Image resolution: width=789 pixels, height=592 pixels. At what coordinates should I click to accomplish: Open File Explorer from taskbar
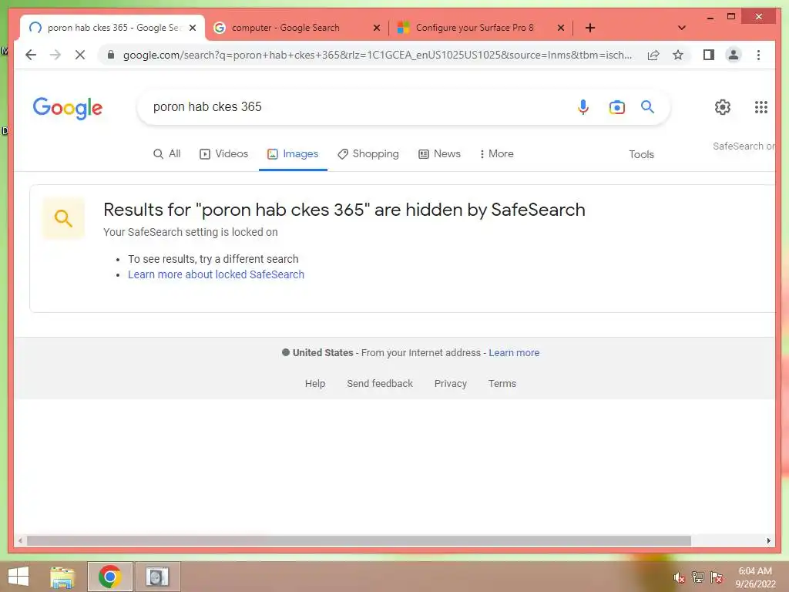tap(62, 577)
